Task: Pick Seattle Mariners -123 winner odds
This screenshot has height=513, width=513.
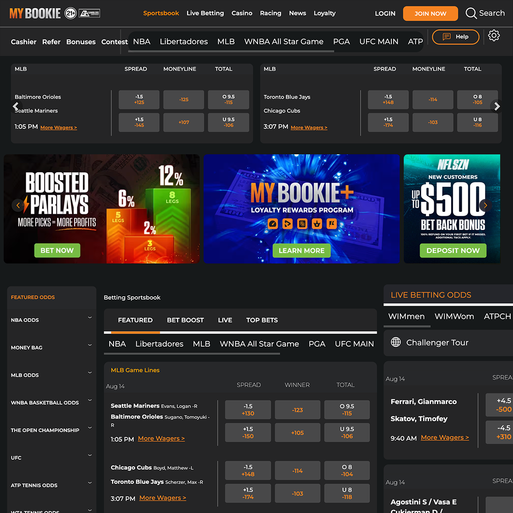Action: click(297, 409)
